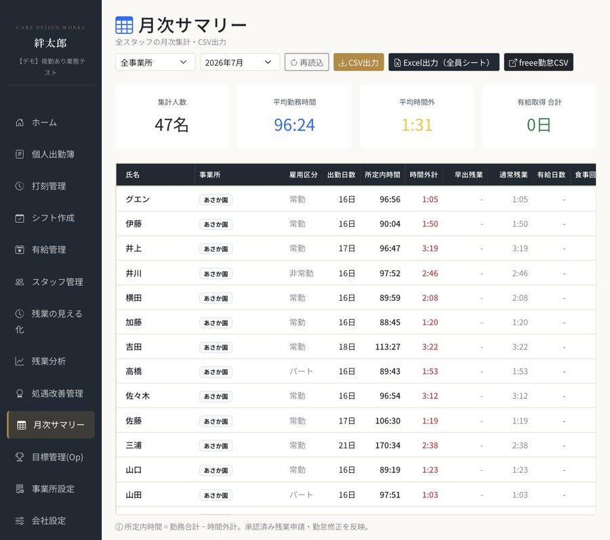The image size is (610, 540).
Task: Open 残業分析 in sidebar
Action: tap(51, 361)
